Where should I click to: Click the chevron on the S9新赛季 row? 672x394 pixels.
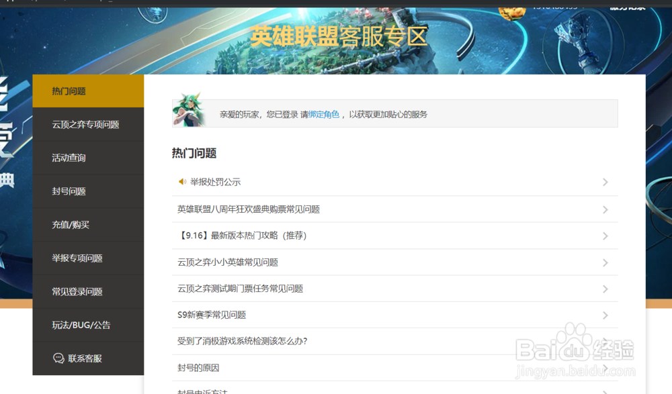click(x=605, y=315)
